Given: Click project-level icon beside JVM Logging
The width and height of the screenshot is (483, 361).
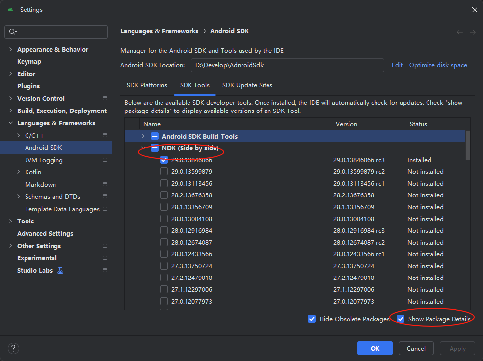Looking at the screenshot, I should [x=105, y=160].
